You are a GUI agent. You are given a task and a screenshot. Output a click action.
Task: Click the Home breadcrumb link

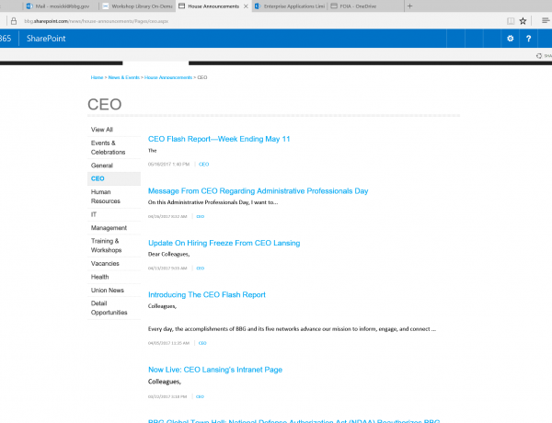(97, 78)
